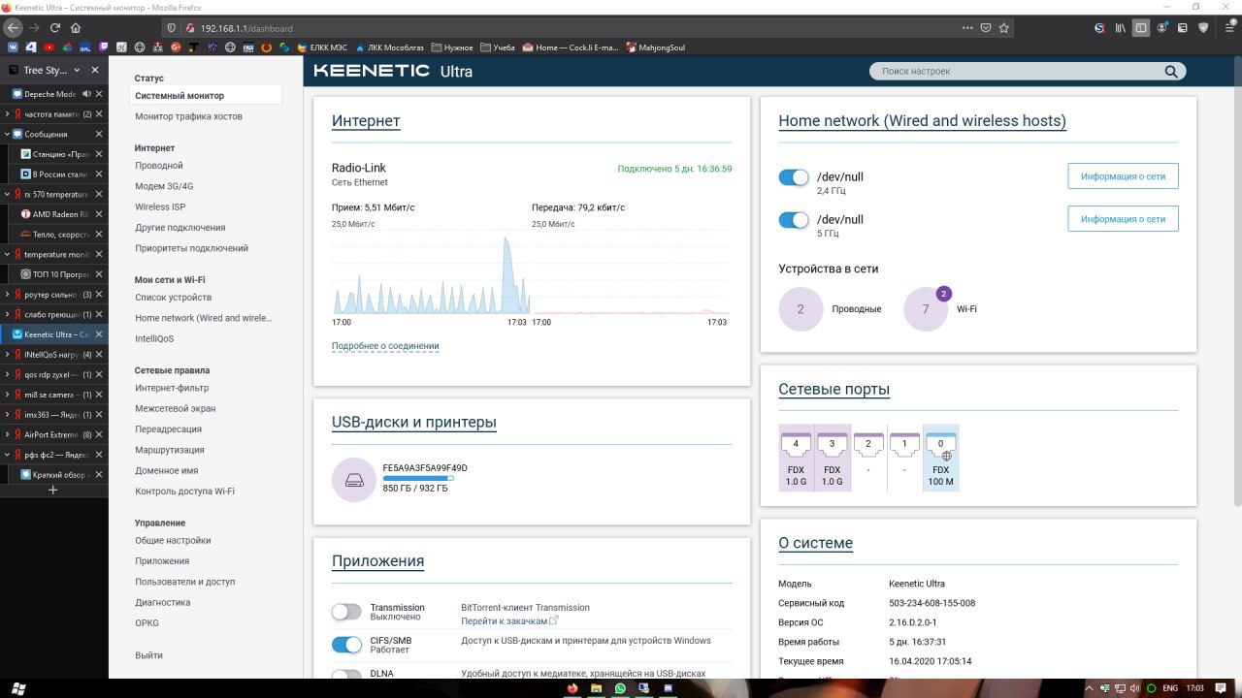Viewport: 1242px width, 698px height.
Task: Collapse the 'частота памяти' tab tree
Action: 7,114
